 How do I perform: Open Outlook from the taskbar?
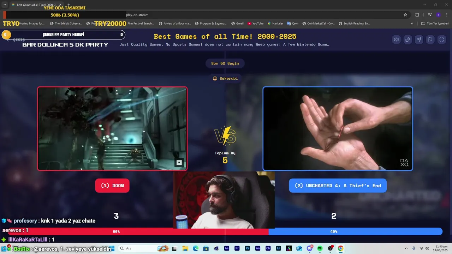click(299, 248)
